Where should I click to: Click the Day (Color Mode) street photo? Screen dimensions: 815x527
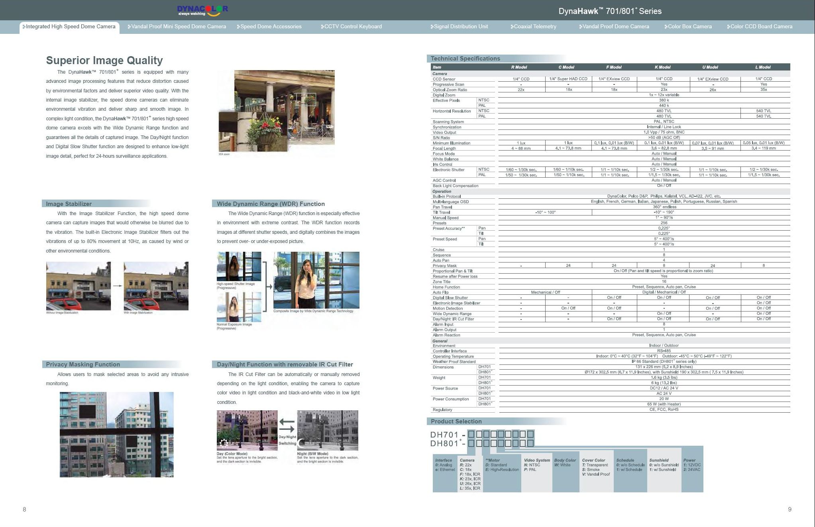point(247,431)
